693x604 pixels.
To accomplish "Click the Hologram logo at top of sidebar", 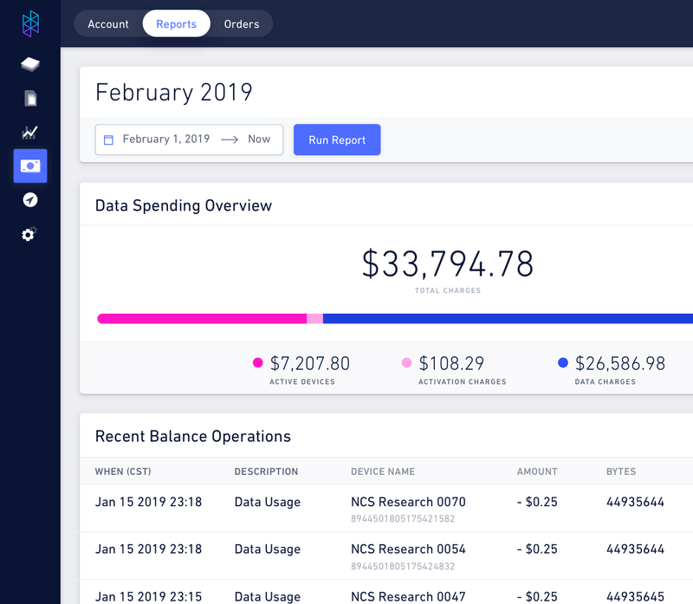I will tap(29, 23).
